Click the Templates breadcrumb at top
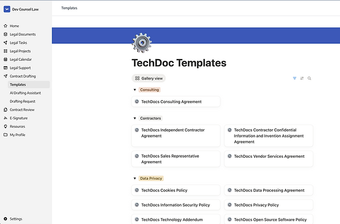The image size is (340, 224). [x=69, y=8]
